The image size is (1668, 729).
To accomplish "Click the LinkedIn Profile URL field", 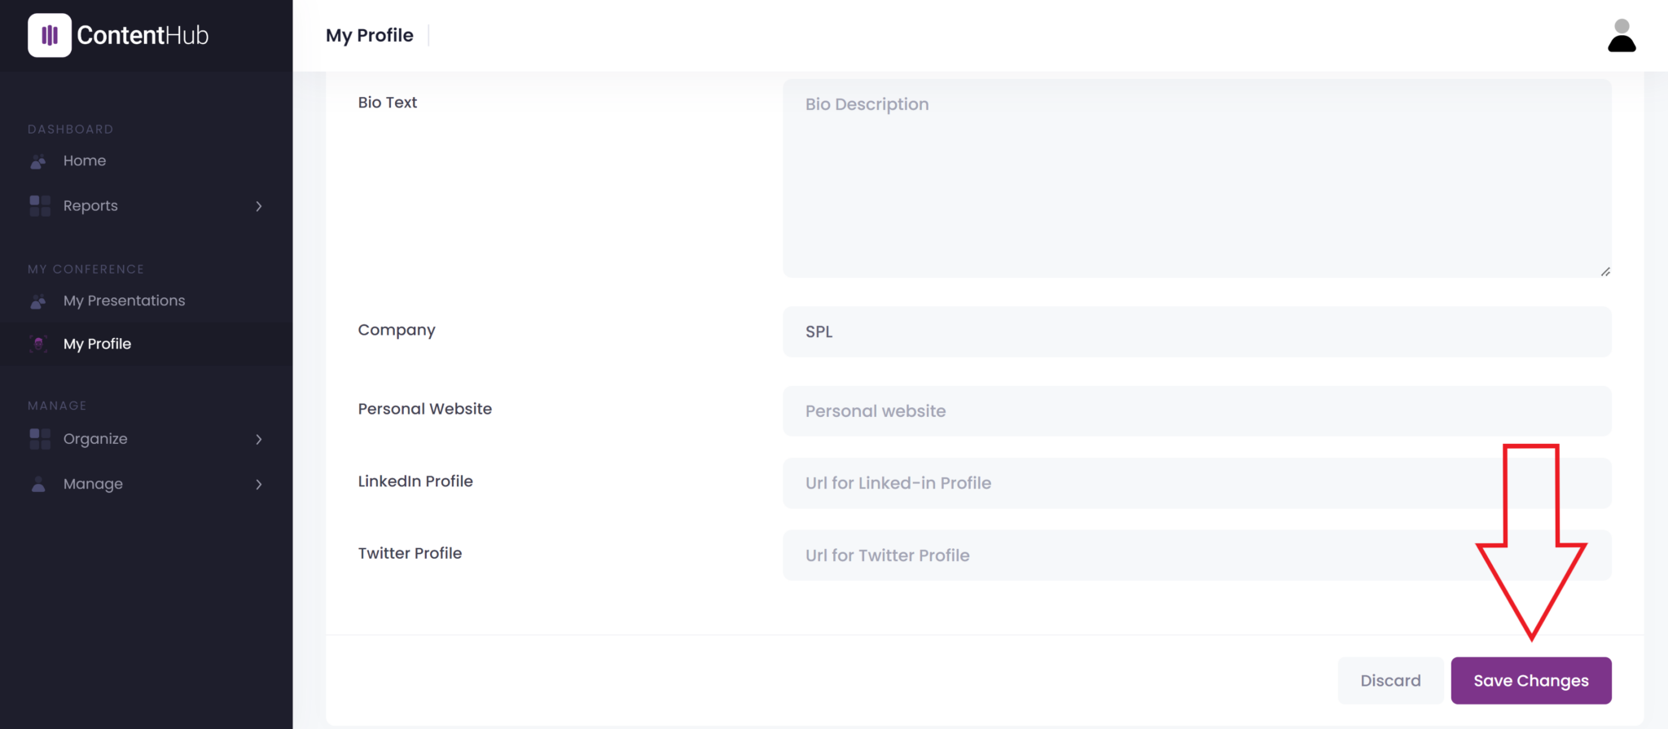I will coord(1140,483).
